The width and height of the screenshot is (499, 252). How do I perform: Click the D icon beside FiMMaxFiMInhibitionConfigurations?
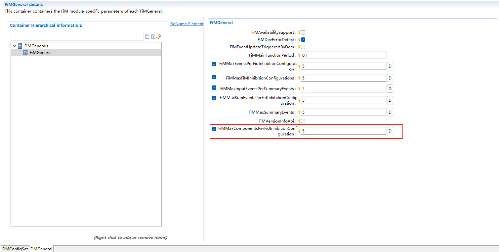(390, 78)
